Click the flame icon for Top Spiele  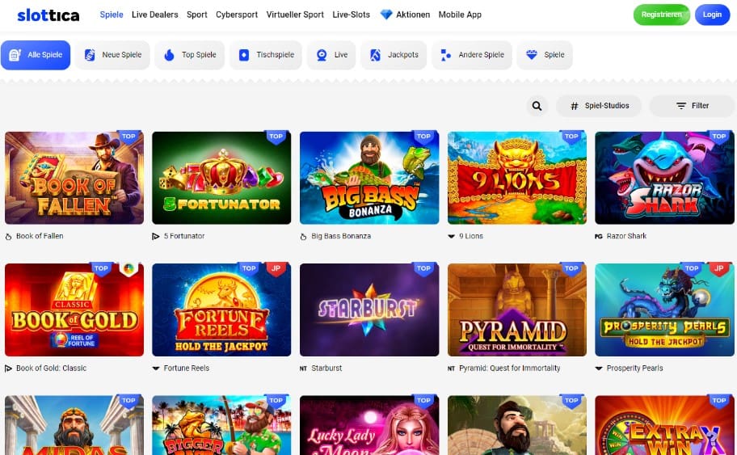pyautogui.click(x=169, y=55)
